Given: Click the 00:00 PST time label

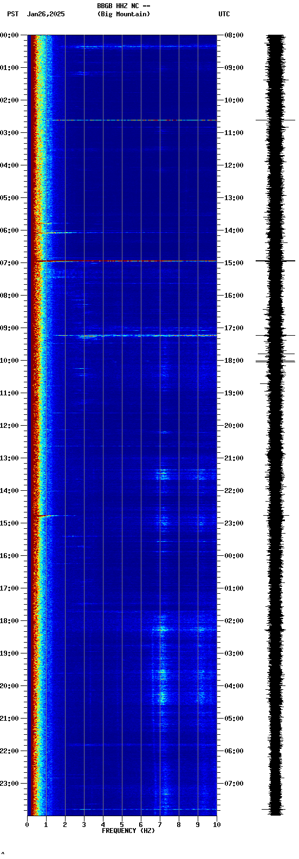Looking at the screenshot, I should 9,35.
